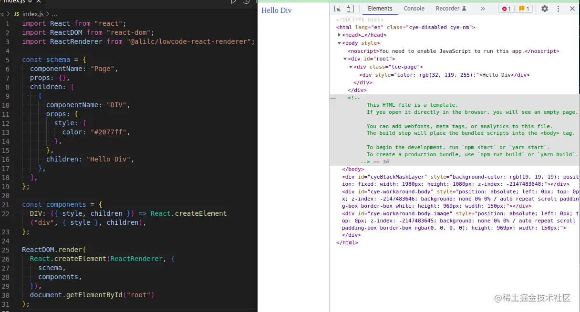Expand the head element in the DOM tree
Image resolution: width=580 pixels, height=312 pixels.
point(339,35)
